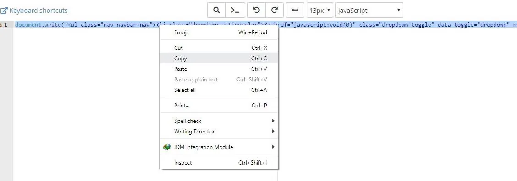Click the warning icon beside line 1
This screenshot has height=181, width=517.
(x=0, y=25)
